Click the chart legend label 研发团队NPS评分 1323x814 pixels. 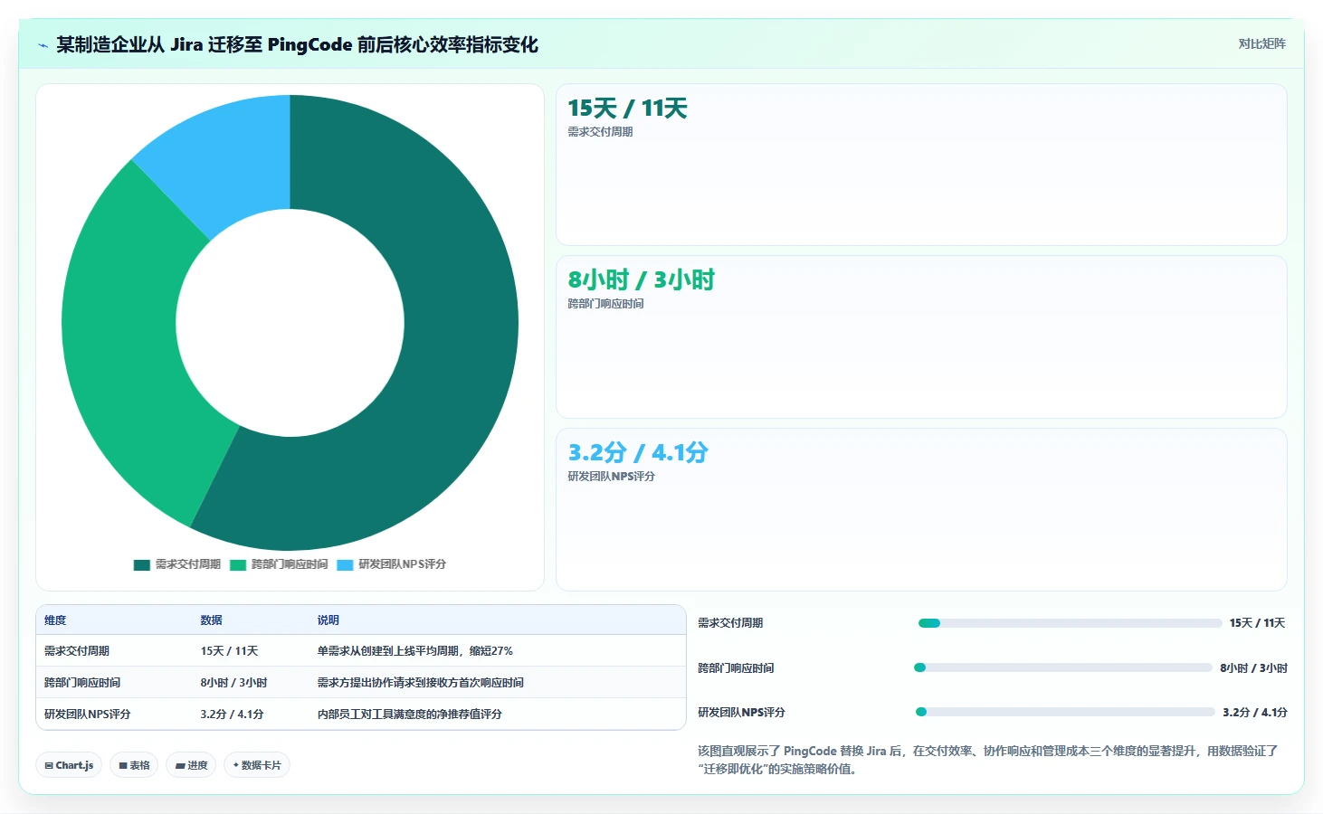[x=402, y=564]
